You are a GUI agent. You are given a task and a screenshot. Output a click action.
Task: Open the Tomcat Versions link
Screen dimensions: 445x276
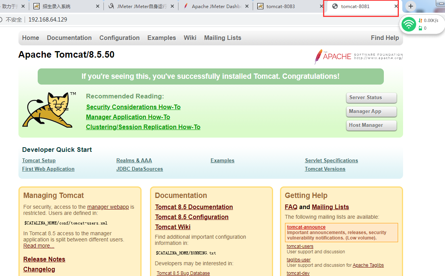coord(325,169)
